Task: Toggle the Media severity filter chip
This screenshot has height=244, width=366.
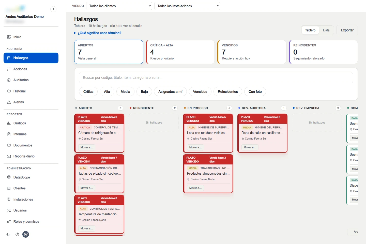Action: pos(125,91)
